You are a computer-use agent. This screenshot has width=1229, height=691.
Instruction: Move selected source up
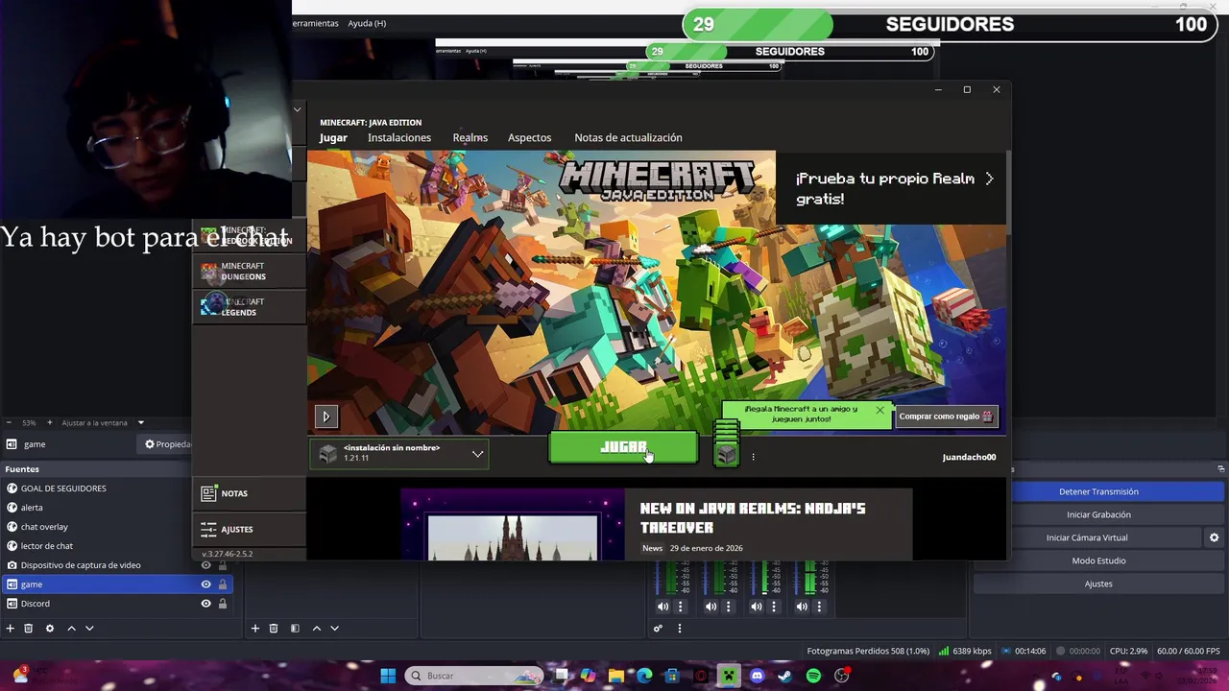[71, 629]
